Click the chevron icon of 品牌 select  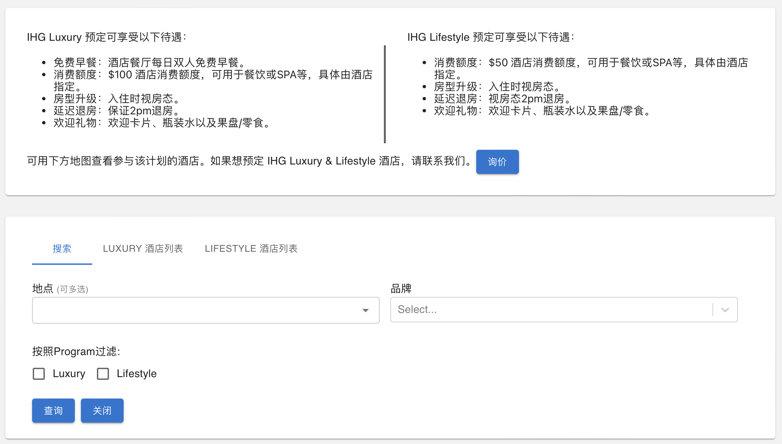click(725, 310)
